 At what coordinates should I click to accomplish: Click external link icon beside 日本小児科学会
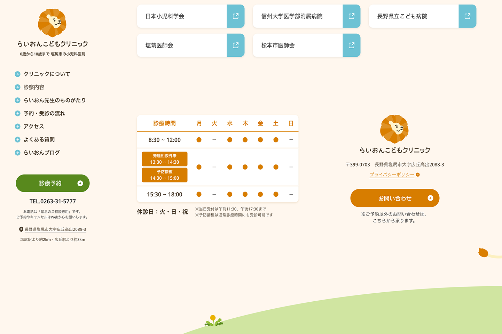[236, 16]
